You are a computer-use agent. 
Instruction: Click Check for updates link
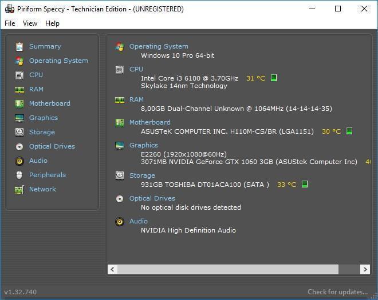point(337,292)
